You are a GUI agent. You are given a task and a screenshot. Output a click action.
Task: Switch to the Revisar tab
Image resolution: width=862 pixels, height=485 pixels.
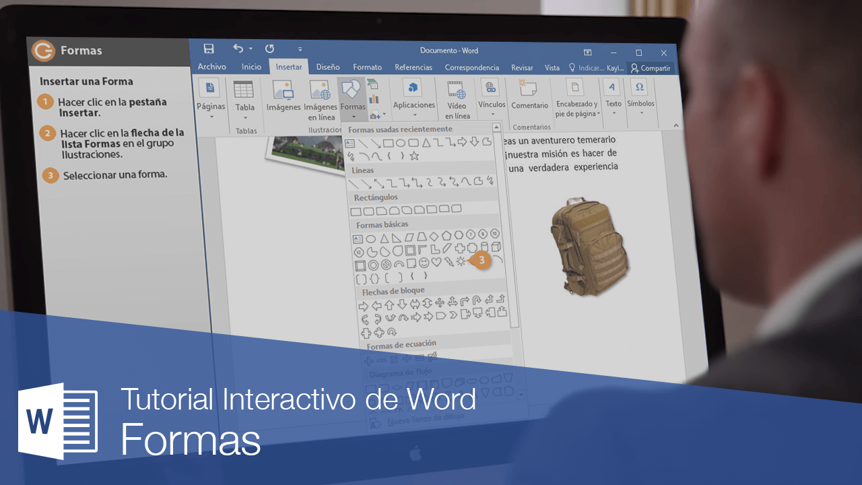pyautogui.click(x=522, y=68)
